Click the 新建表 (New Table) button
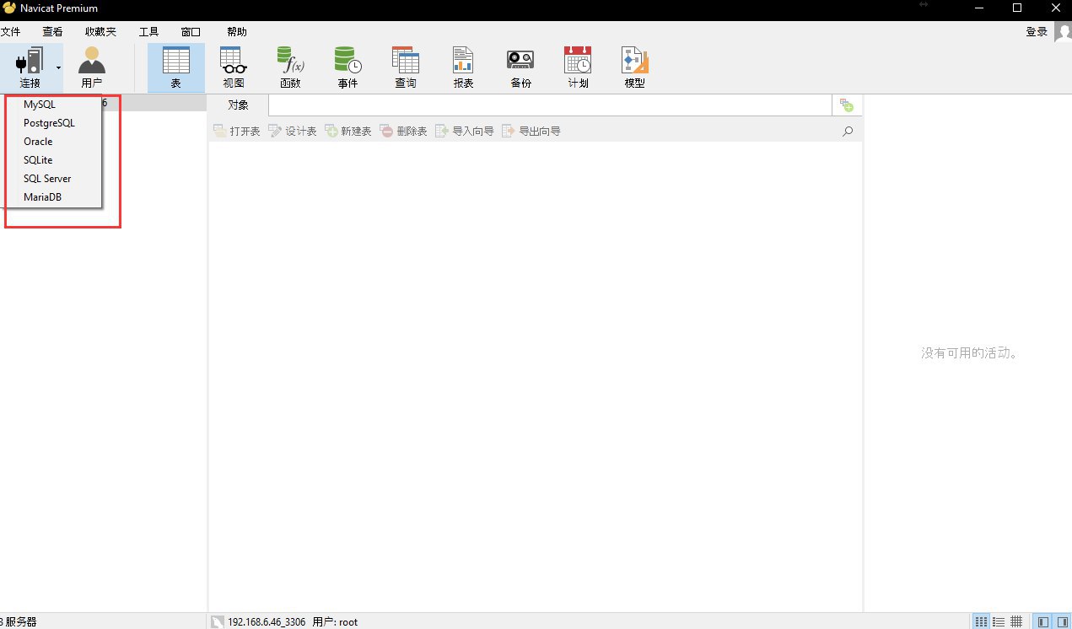The image size is (1072, 629). tap(348, 132)
